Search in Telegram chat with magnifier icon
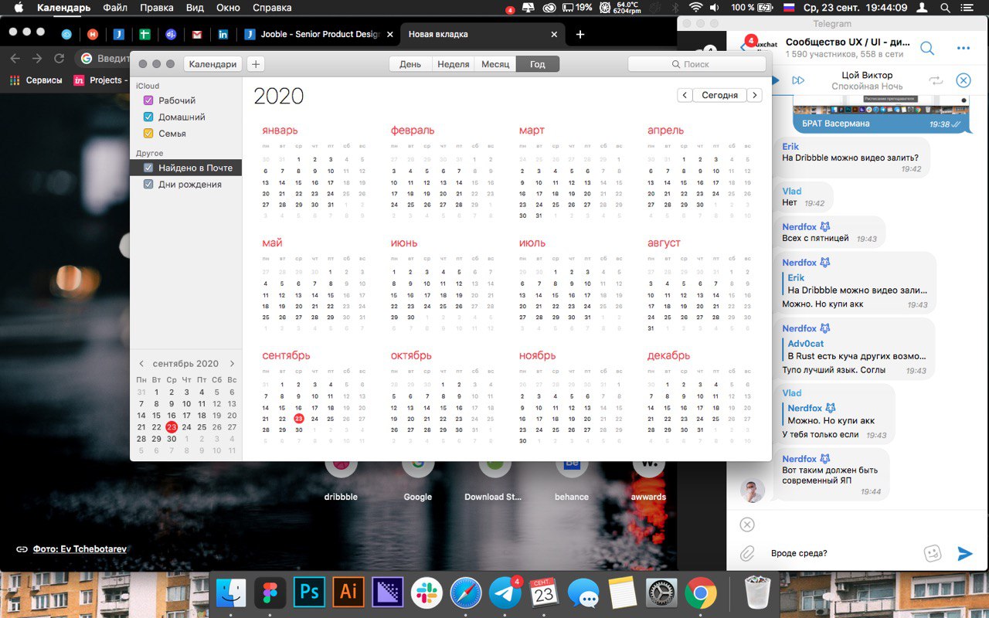The image size is (989, 618). coord(927,48)
